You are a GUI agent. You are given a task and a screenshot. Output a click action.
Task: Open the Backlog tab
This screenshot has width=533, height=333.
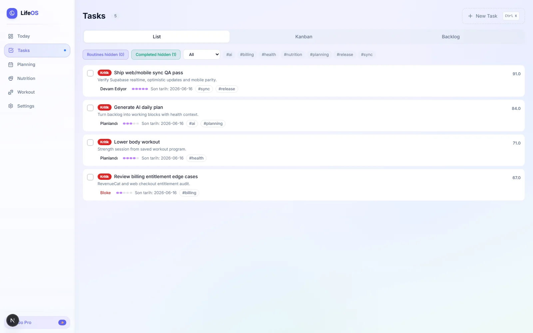451,37
